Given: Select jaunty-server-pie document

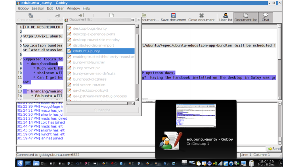Looking at the screenshot, I should [x=101, y=68].
